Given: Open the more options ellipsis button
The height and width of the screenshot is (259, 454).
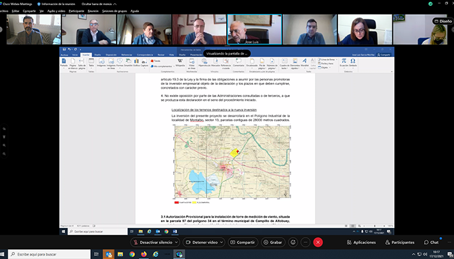Looking at the screenshot, I should click(305, 242).
